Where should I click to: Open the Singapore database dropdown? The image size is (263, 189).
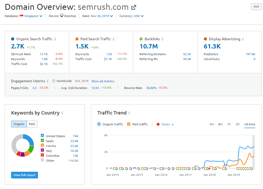pyautogui.click(x=33, y=16)
